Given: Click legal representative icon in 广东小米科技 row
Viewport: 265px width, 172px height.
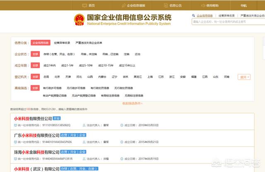Looking at the screenshot, I should [x=84, y=142].
